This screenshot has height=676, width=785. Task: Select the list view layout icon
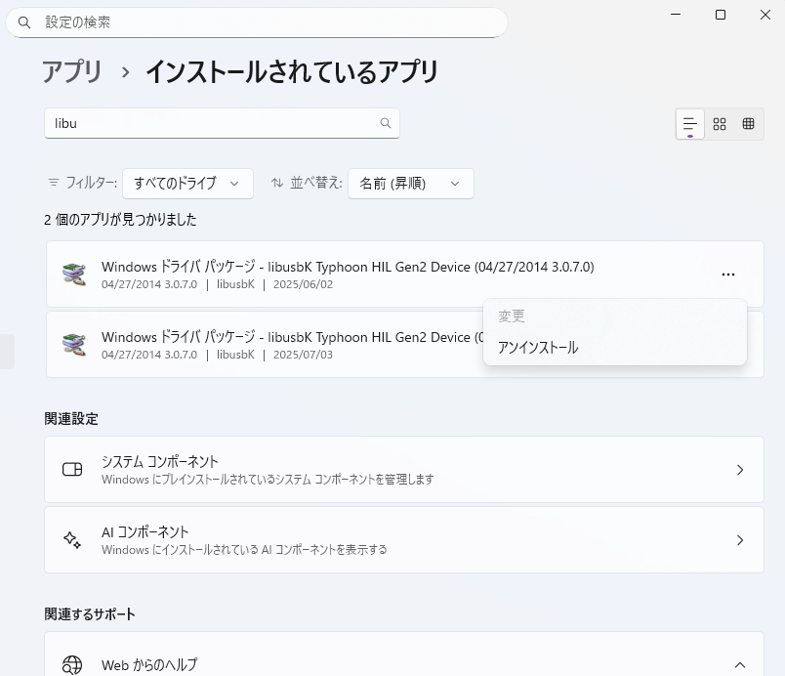click(689, 124)
